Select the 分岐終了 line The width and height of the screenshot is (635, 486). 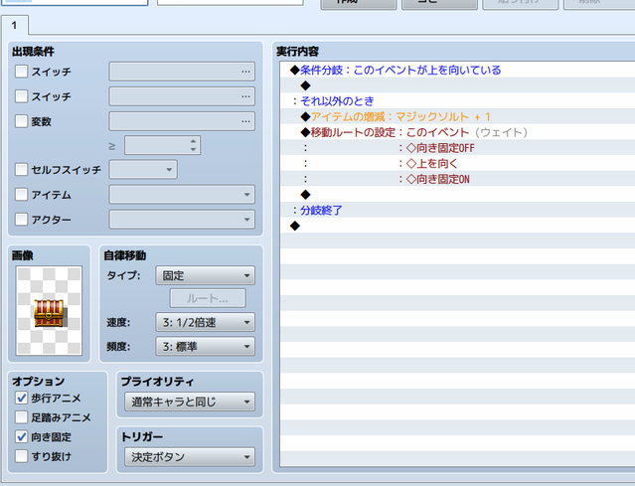click(x=457, y=210)
